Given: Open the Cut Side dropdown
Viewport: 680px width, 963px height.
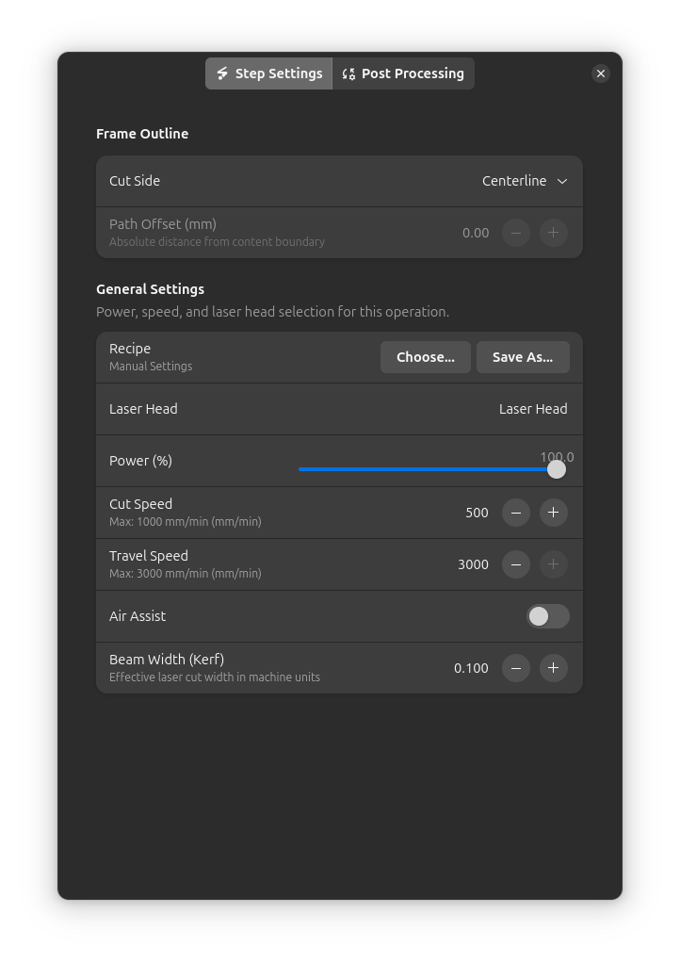Looking at the screenshot, I should point(524,181).
